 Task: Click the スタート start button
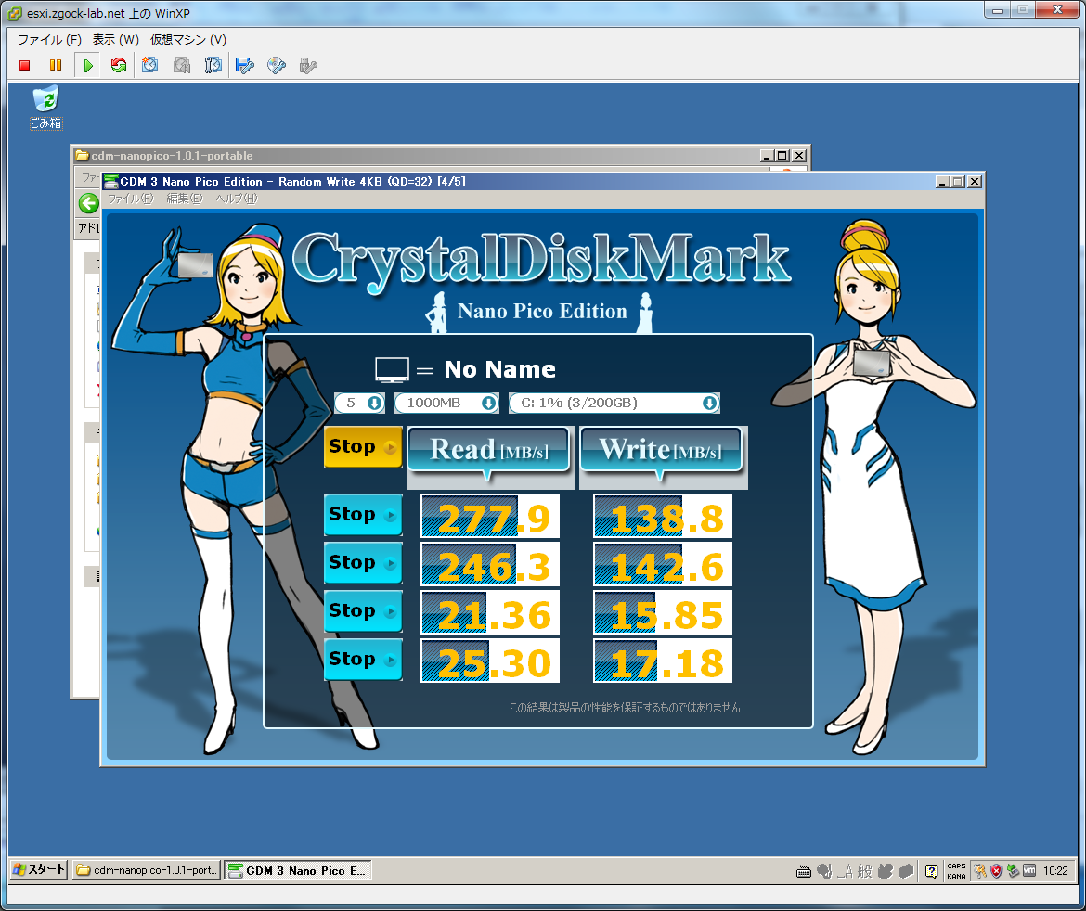click(x=40, y=870)
